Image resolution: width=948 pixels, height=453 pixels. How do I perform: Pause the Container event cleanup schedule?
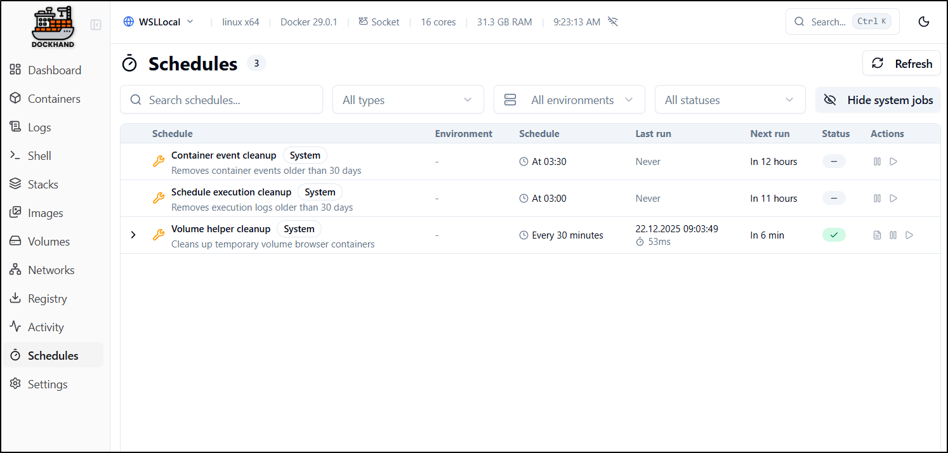(x=877, y=162)
